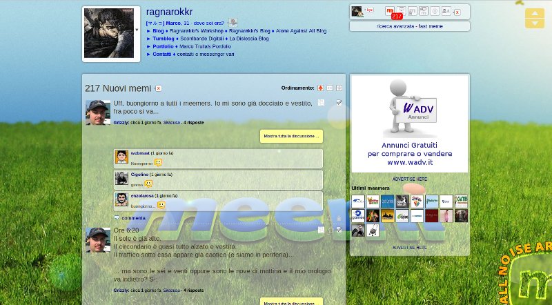Open enzolarosa's avatar in the replies
Viewport: 552px width, 305px height.
(121, 199)
